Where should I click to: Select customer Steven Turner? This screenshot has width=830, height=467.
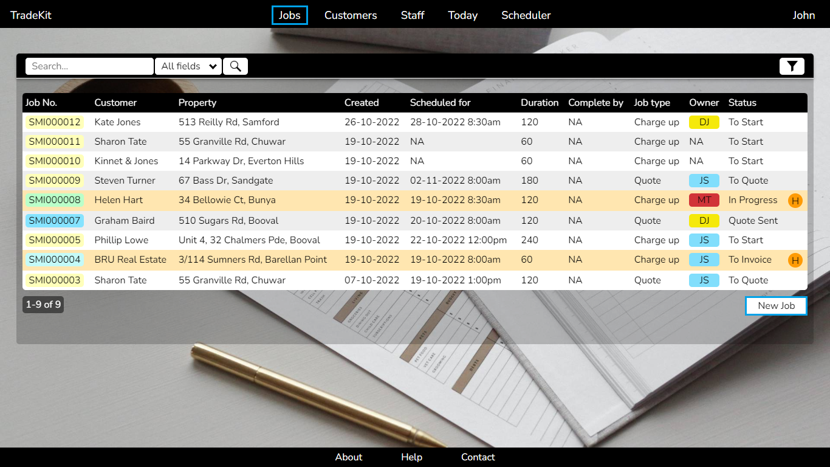(125, 181)
